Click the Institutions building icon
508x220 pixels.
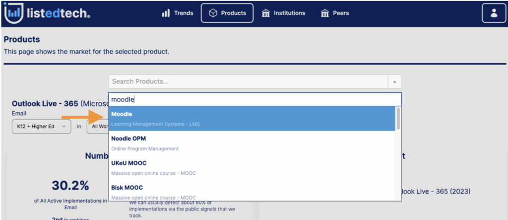(266, 13)
